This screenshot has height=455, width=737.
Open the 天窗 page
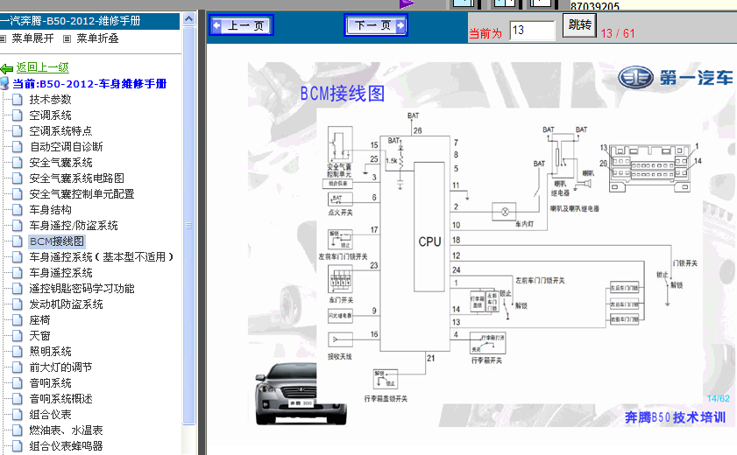click(x=39, y=336)
